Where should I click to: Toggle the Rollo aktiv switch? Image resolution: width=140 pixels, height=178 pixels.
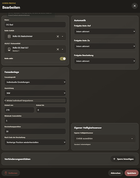pyautogui.click(x=63, y=59)
